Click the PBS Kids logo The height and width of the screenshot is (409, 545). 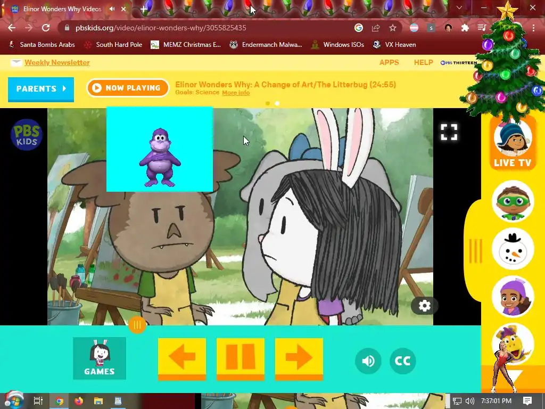[27, 135]
